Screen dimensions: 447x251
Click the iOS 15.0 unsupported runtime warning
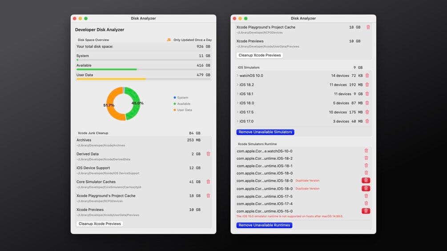tap(290, 216)
